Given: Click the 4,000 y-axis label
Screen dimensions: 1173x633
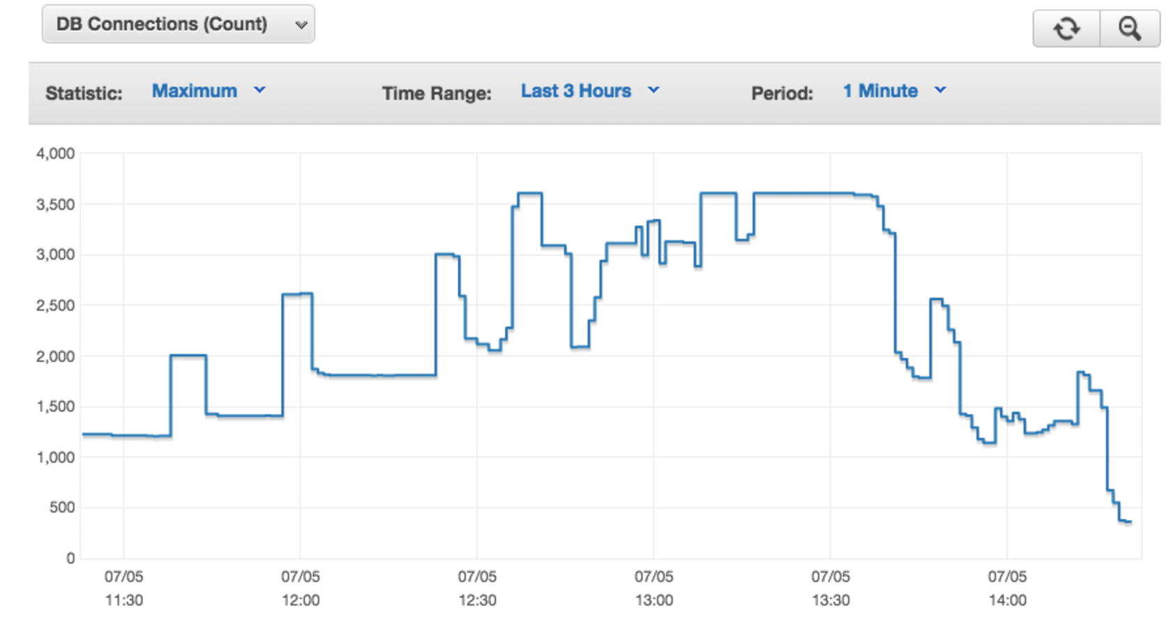Looking at the screenshot, I should (x=55, y=153).
